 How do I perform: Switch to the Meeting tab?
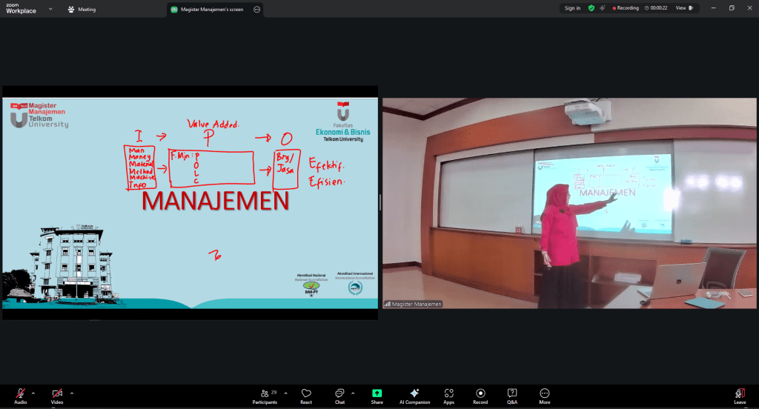click(82, 10)
